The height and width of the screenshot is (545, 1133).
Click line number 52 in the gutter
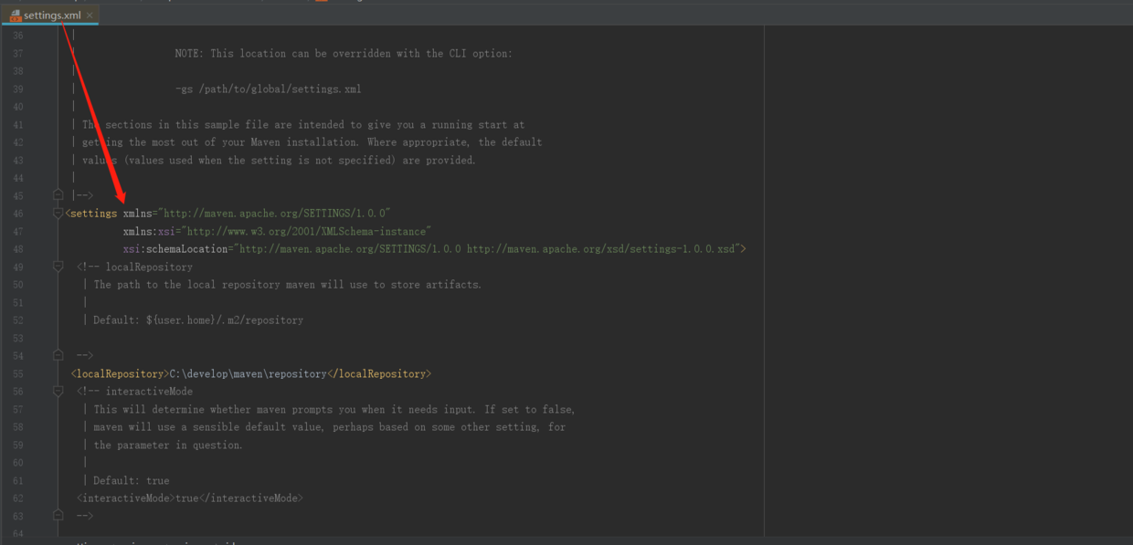click(x=18, y=320)
